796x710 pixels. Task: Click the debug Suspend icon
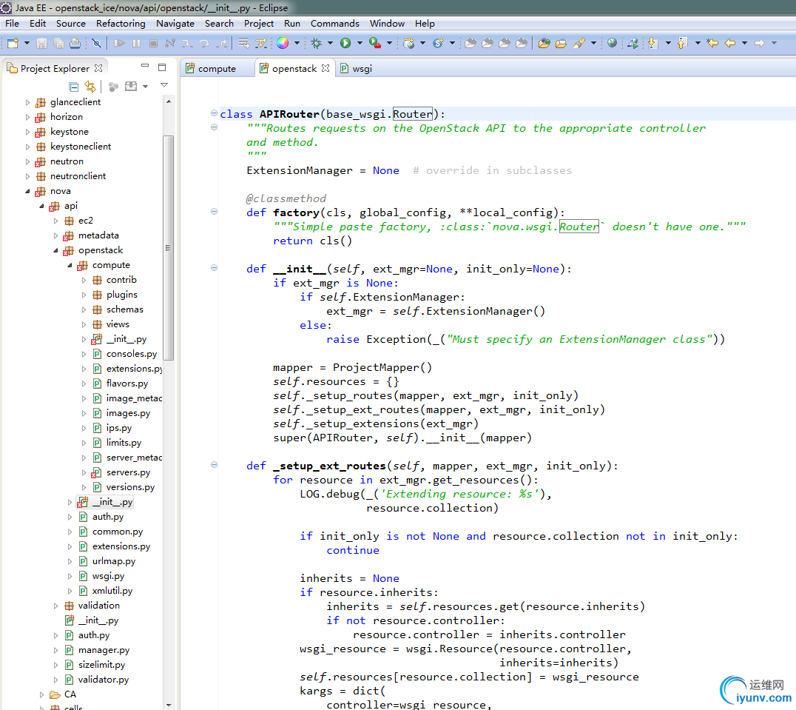(137, 43)
